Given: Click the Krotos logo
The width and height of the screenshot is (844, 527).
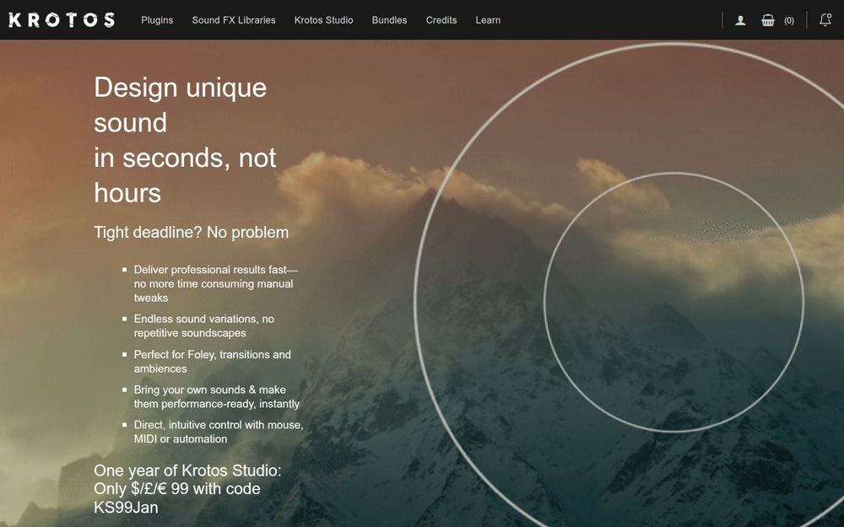Looking at the screenshot, I should tap(62, 20).
